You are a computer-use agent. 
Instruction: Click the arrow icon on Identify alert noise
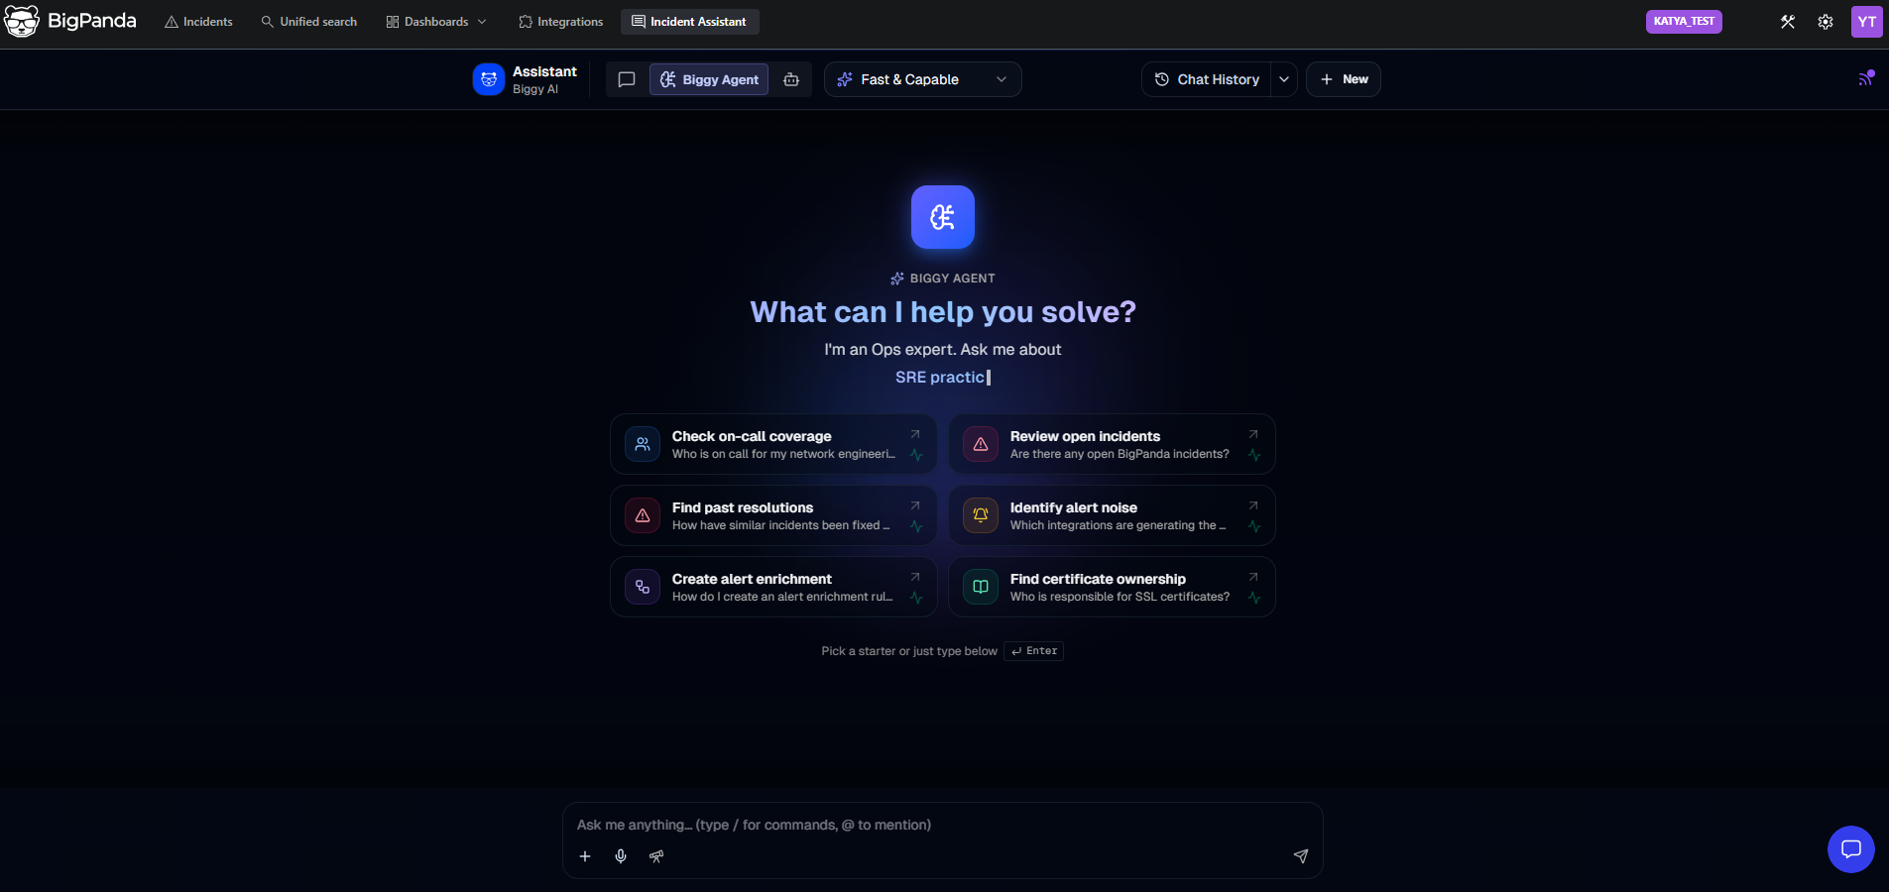(x=1253, y=505)
